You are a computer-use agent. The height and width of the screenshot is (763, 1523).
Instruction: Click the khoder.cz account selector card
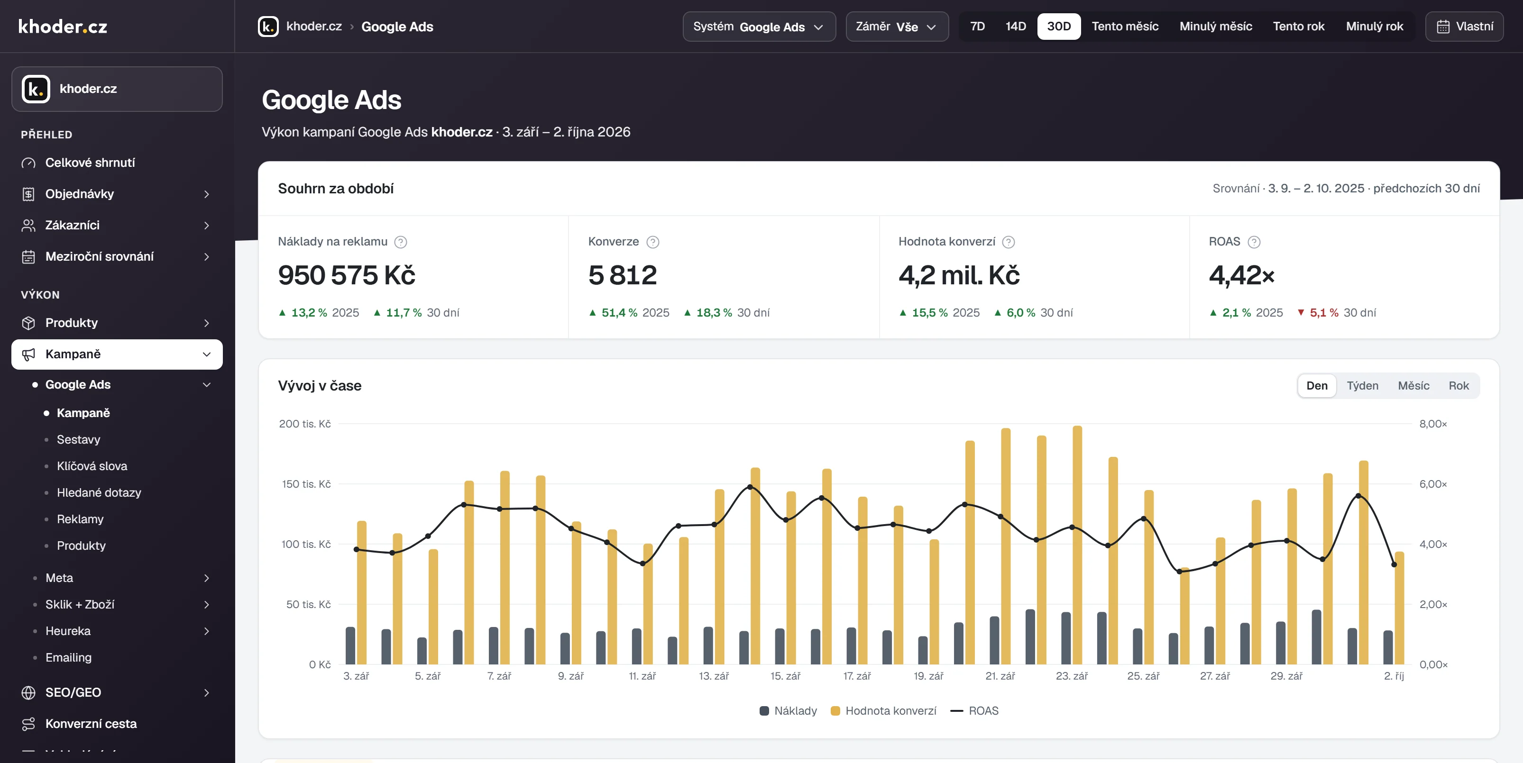117,89
